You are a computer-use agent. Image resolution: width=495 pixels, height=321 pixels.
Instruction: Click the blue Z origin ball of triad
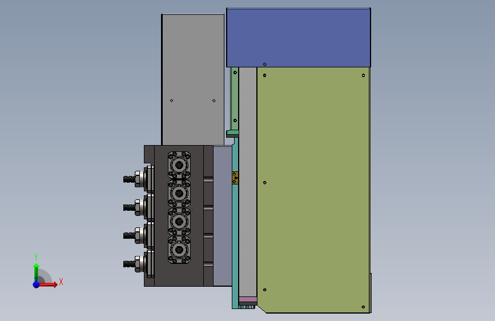point(36,284)
